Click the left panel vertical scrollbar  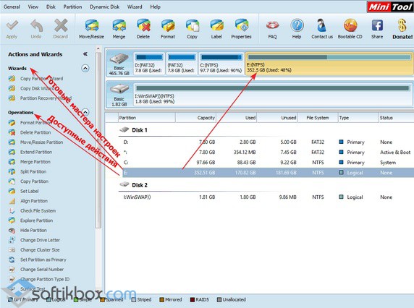[x=98, y=140]
